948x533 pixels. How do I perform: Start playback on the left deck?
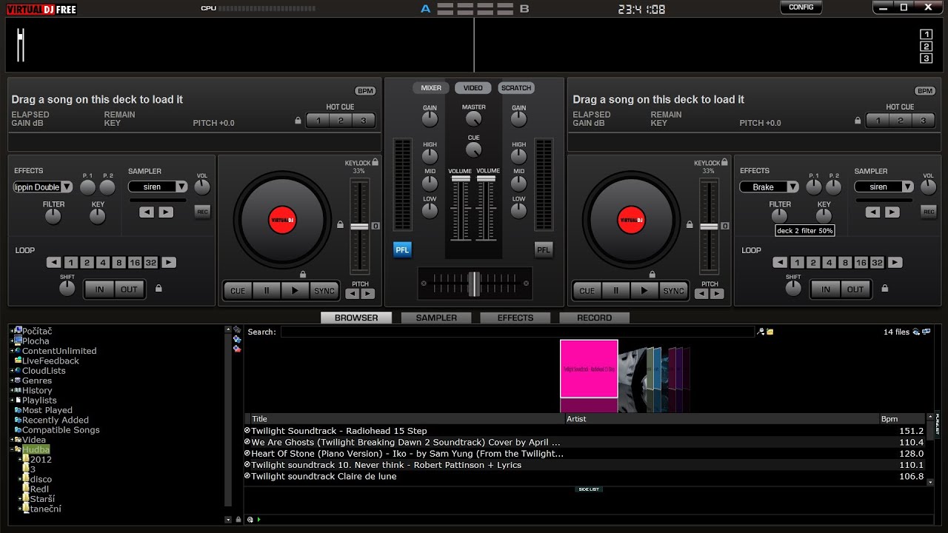[295, 291]
